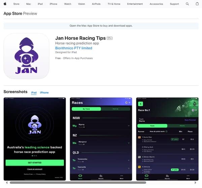The width and height of the screenshot is (202, 188).
Task: Select Results segment in Race No.1 screenshot
Action: pyautogui.click(x=182, y=126)
